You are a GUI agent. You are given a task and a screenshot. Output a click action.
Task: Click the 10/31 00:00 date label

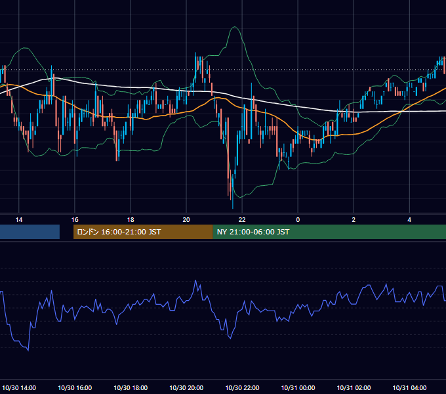point(298,387)
